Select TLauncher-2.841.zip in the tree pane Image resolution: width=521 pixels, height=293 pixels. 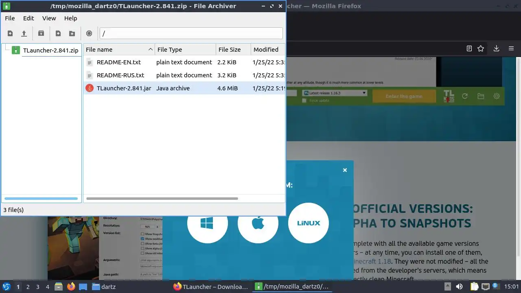[50, 50]
